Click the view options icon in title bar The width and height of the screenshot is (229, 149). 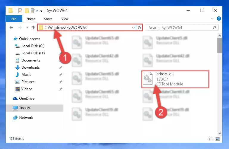point(34,11)
